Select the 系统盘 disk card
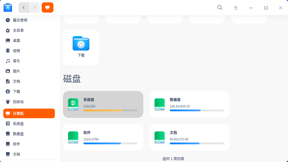288x162 pixels. pyautogui.click(x=103, y=104)
